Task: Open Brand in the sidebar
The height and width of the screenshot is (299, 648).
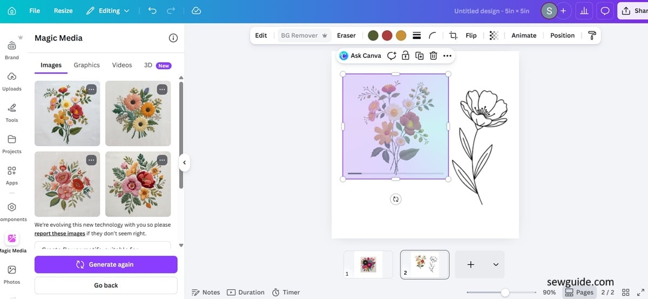Action: coord(12,50)
